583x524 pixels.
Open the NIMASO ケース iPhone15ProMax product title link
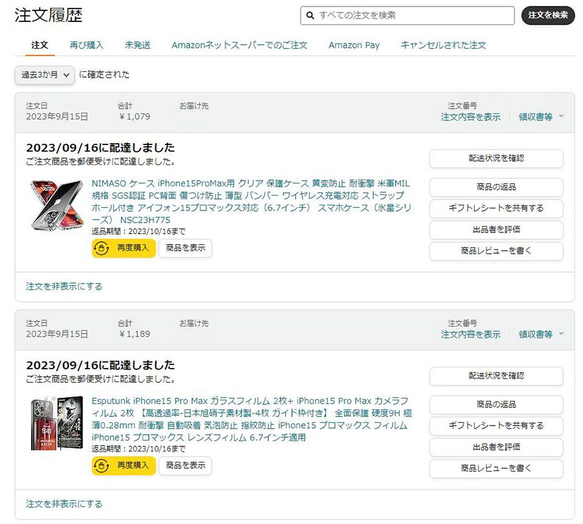[x=251, y=201]
